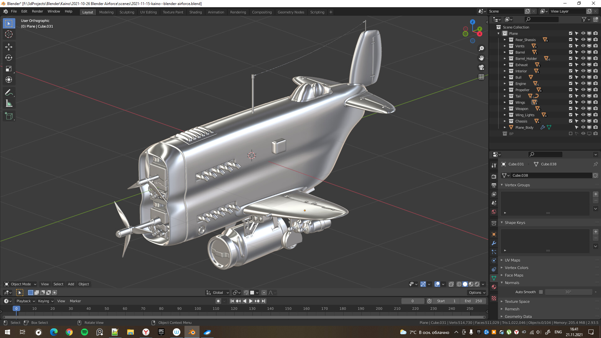Activate the Move tool
The width and height of the screenshot is (601, 338).
click(x=9, y=47)
